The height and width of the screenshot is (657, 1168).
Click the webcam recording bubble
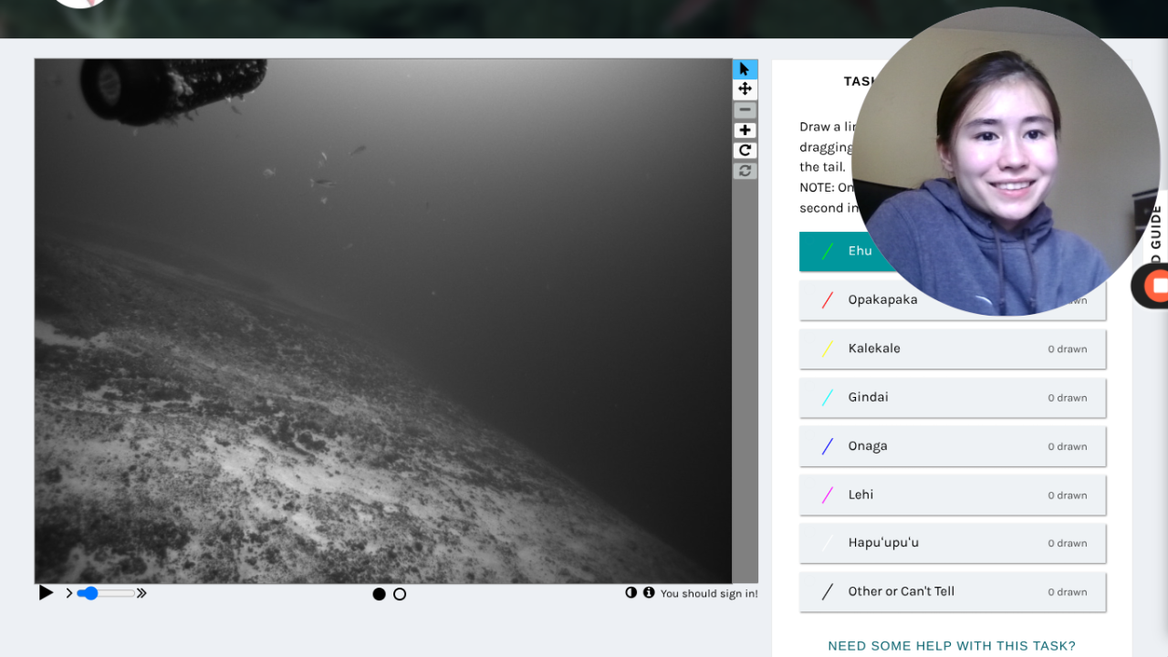[1005, 162]
